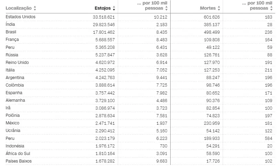Sort by deaths per 100 mil arrows icon
Screen dimensions: 279x167
pyautogui.click(x=271, y=8)
